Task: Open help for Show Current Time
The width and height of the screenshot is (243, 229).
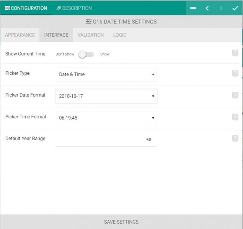Action: [235, 53]
